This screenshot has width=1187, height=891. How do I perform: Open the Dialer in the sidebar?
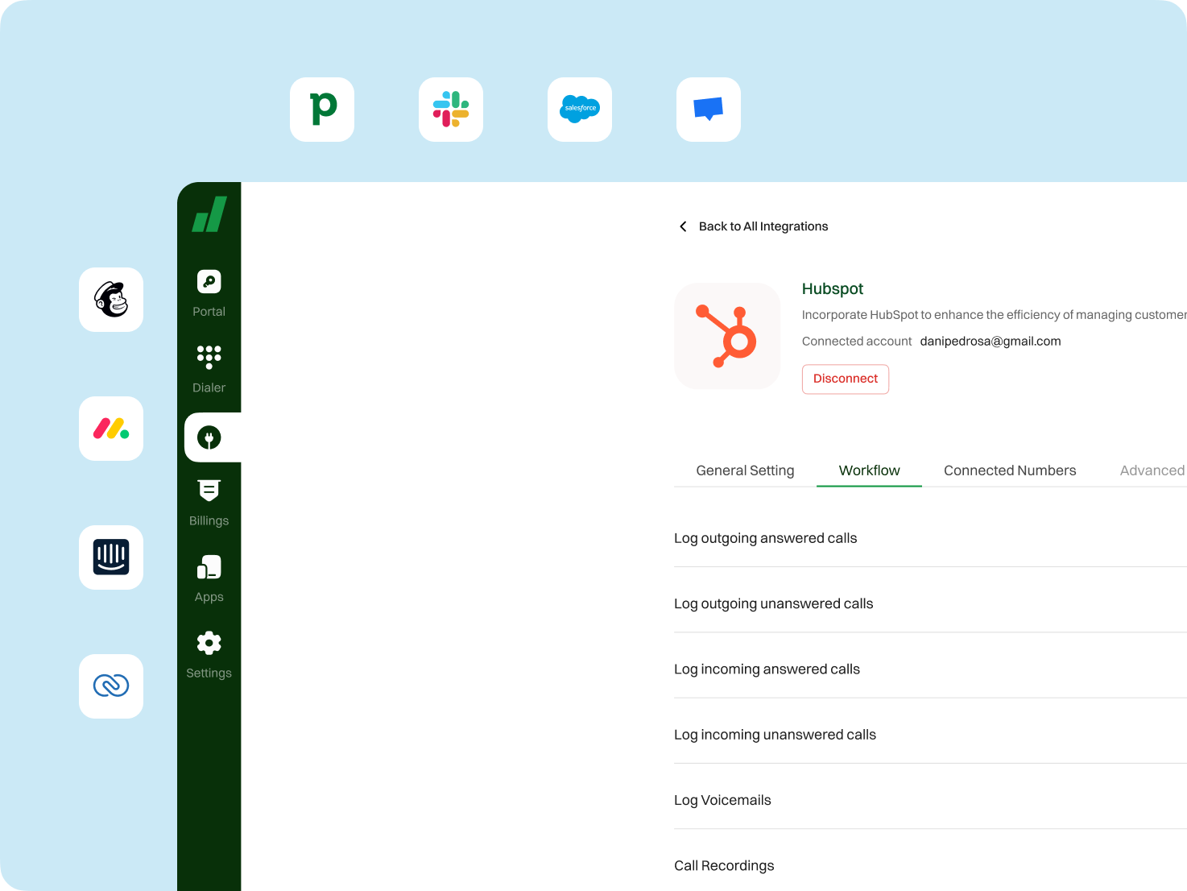tap(209, 368)
